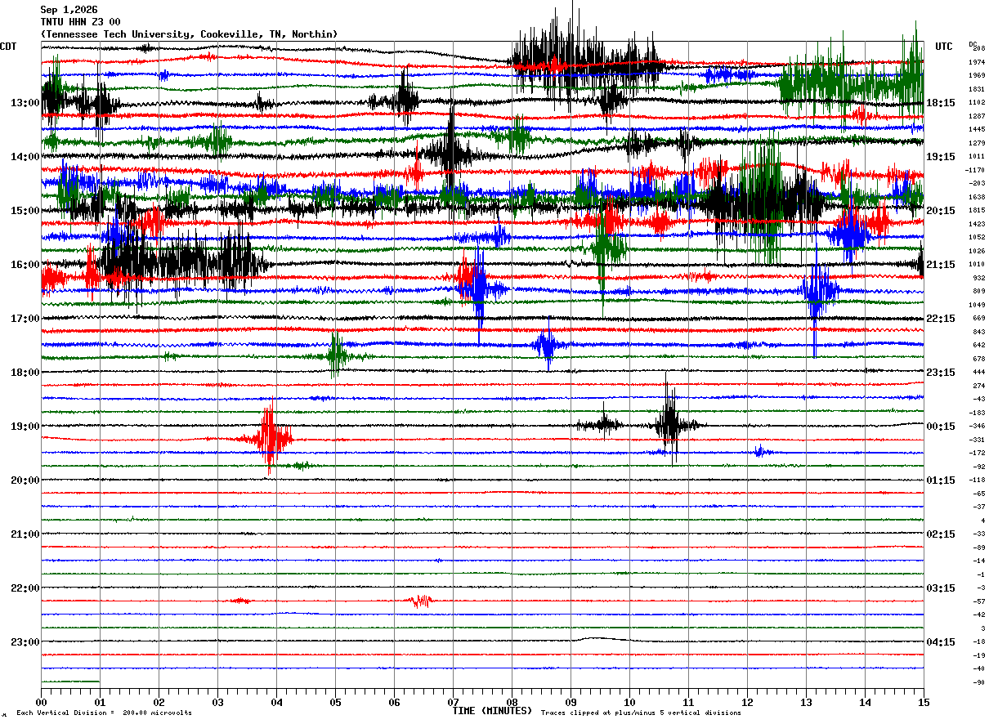Click the 23:00 CDT row label
Screen dimensions: 989x724
coord(25,642)
